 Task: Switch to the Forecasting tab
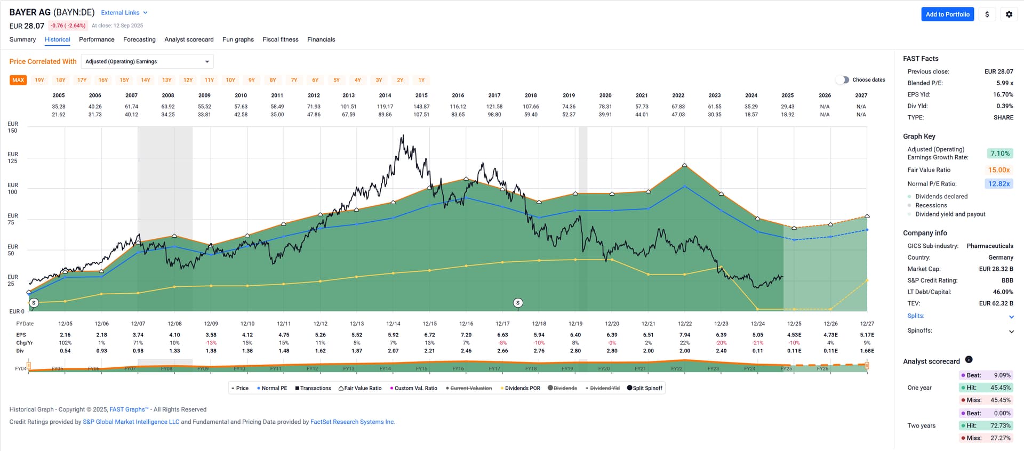[139, 39]
